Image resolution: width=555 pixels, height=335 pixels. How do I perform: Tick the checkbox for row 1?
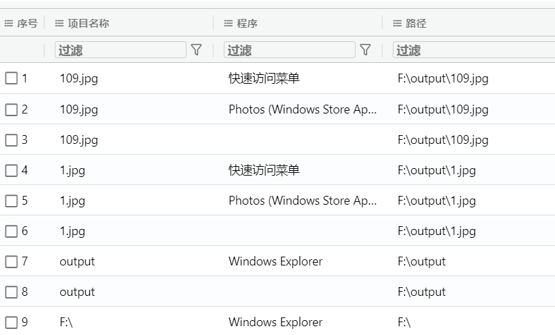coord(11,78)
